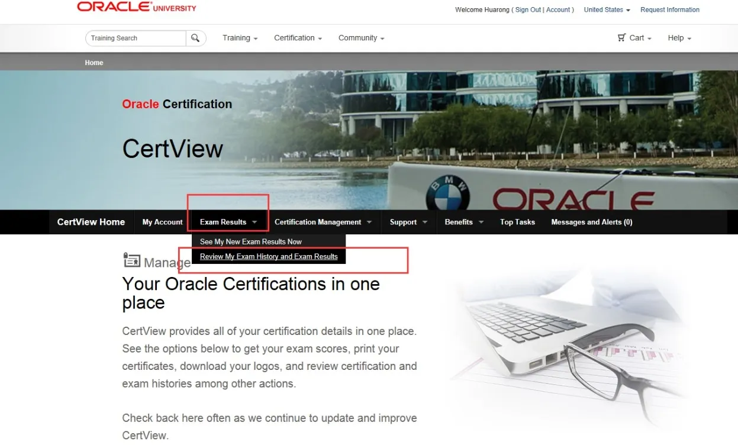Image resolution: width=738 pixels, height=448 pixels.
Task: Expand the Training dropdown menu
Action: [240, 38]
